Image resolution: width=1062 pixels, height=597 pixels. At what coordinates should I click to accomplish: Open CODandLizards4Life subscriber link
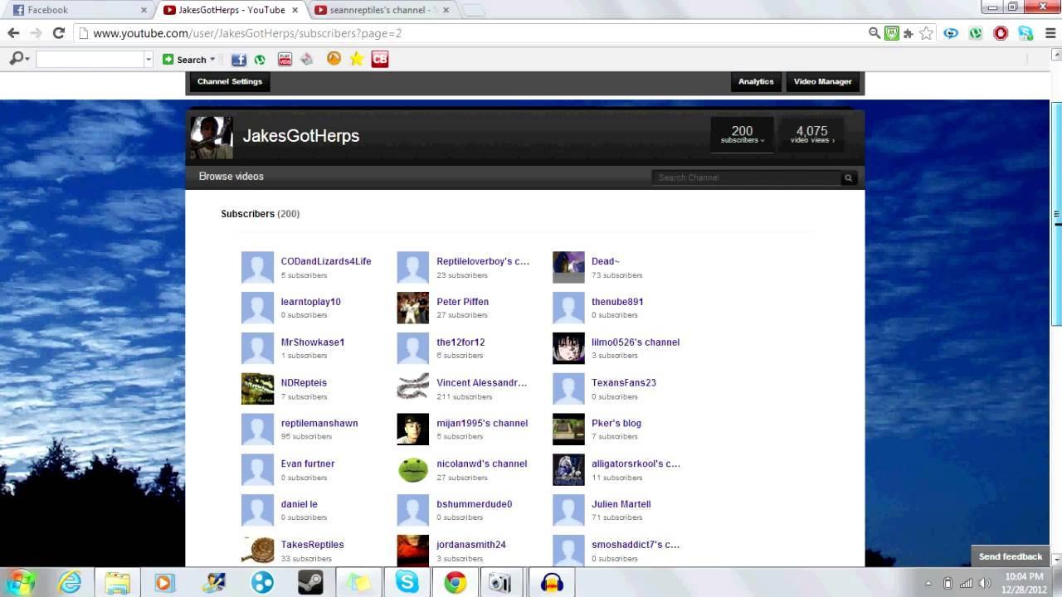tap(326, 261)
